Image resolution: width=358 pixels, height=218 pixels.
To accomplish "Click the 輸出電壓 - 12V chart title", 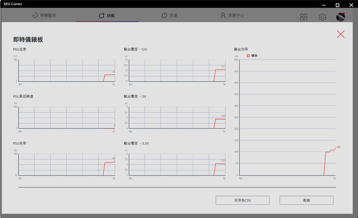I will coord(135,49).
